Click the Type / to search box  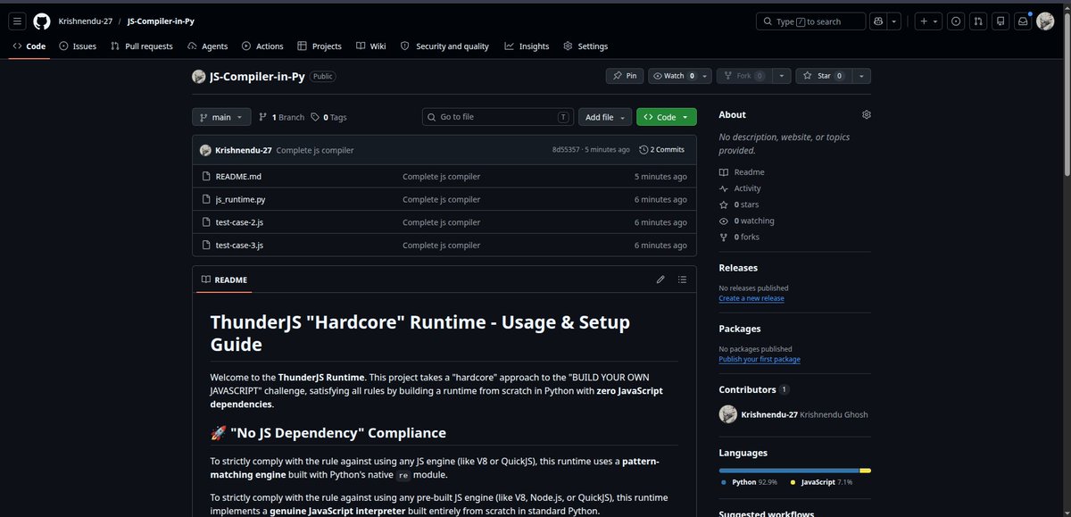tap(810, 21)
